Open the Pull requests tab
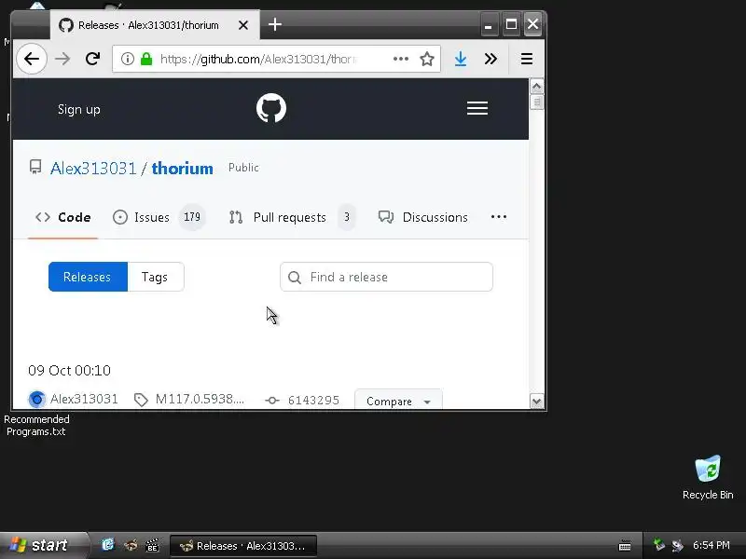746x559 pixels. tap(292, 217)
